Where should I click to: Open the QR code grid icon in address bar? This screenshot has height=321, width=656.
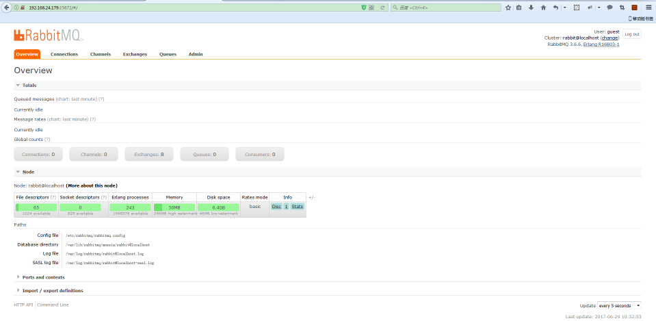(371, 8)
